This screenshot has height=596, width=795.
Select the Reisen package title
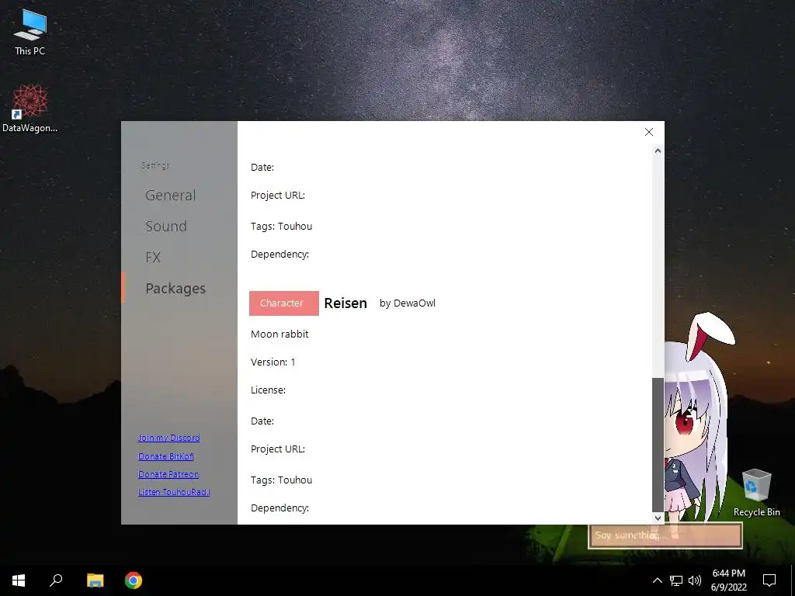pos(345,303)
